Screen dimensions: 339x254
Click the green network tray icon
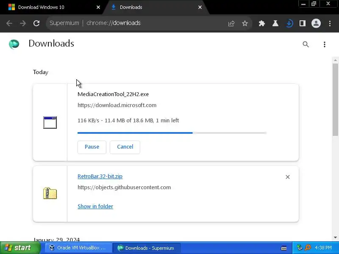click(300, 248)
